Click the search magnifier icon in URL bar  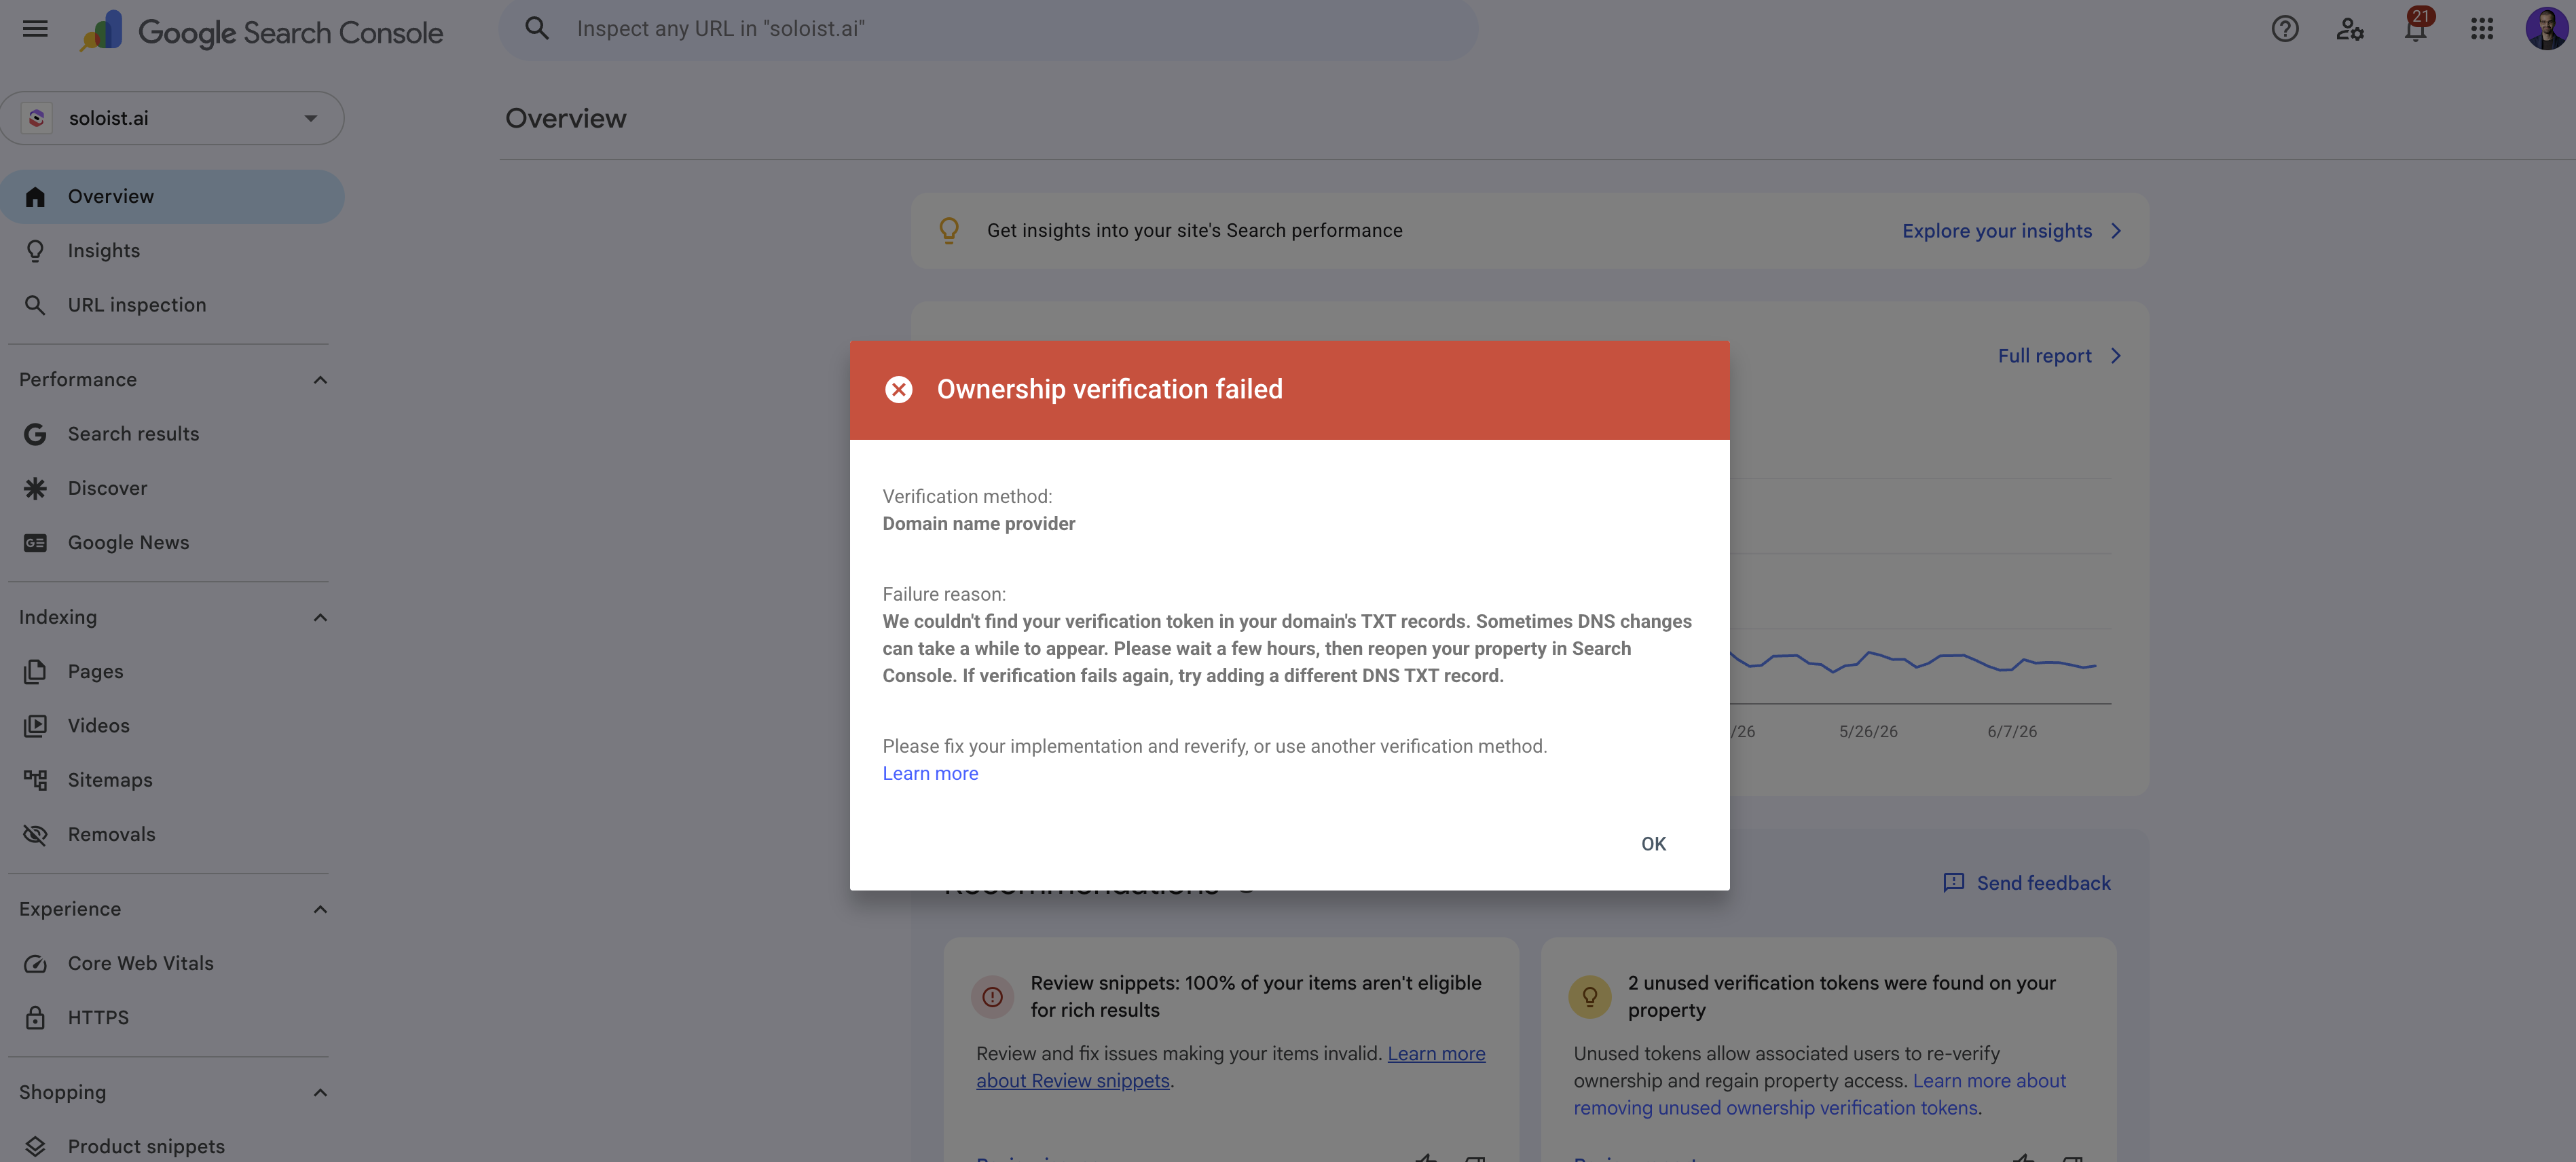pyautogui.click(x=537, y=29)
